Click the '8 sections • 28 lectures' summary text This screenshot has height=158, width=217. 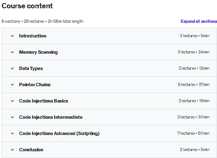(x=23, y=21)
